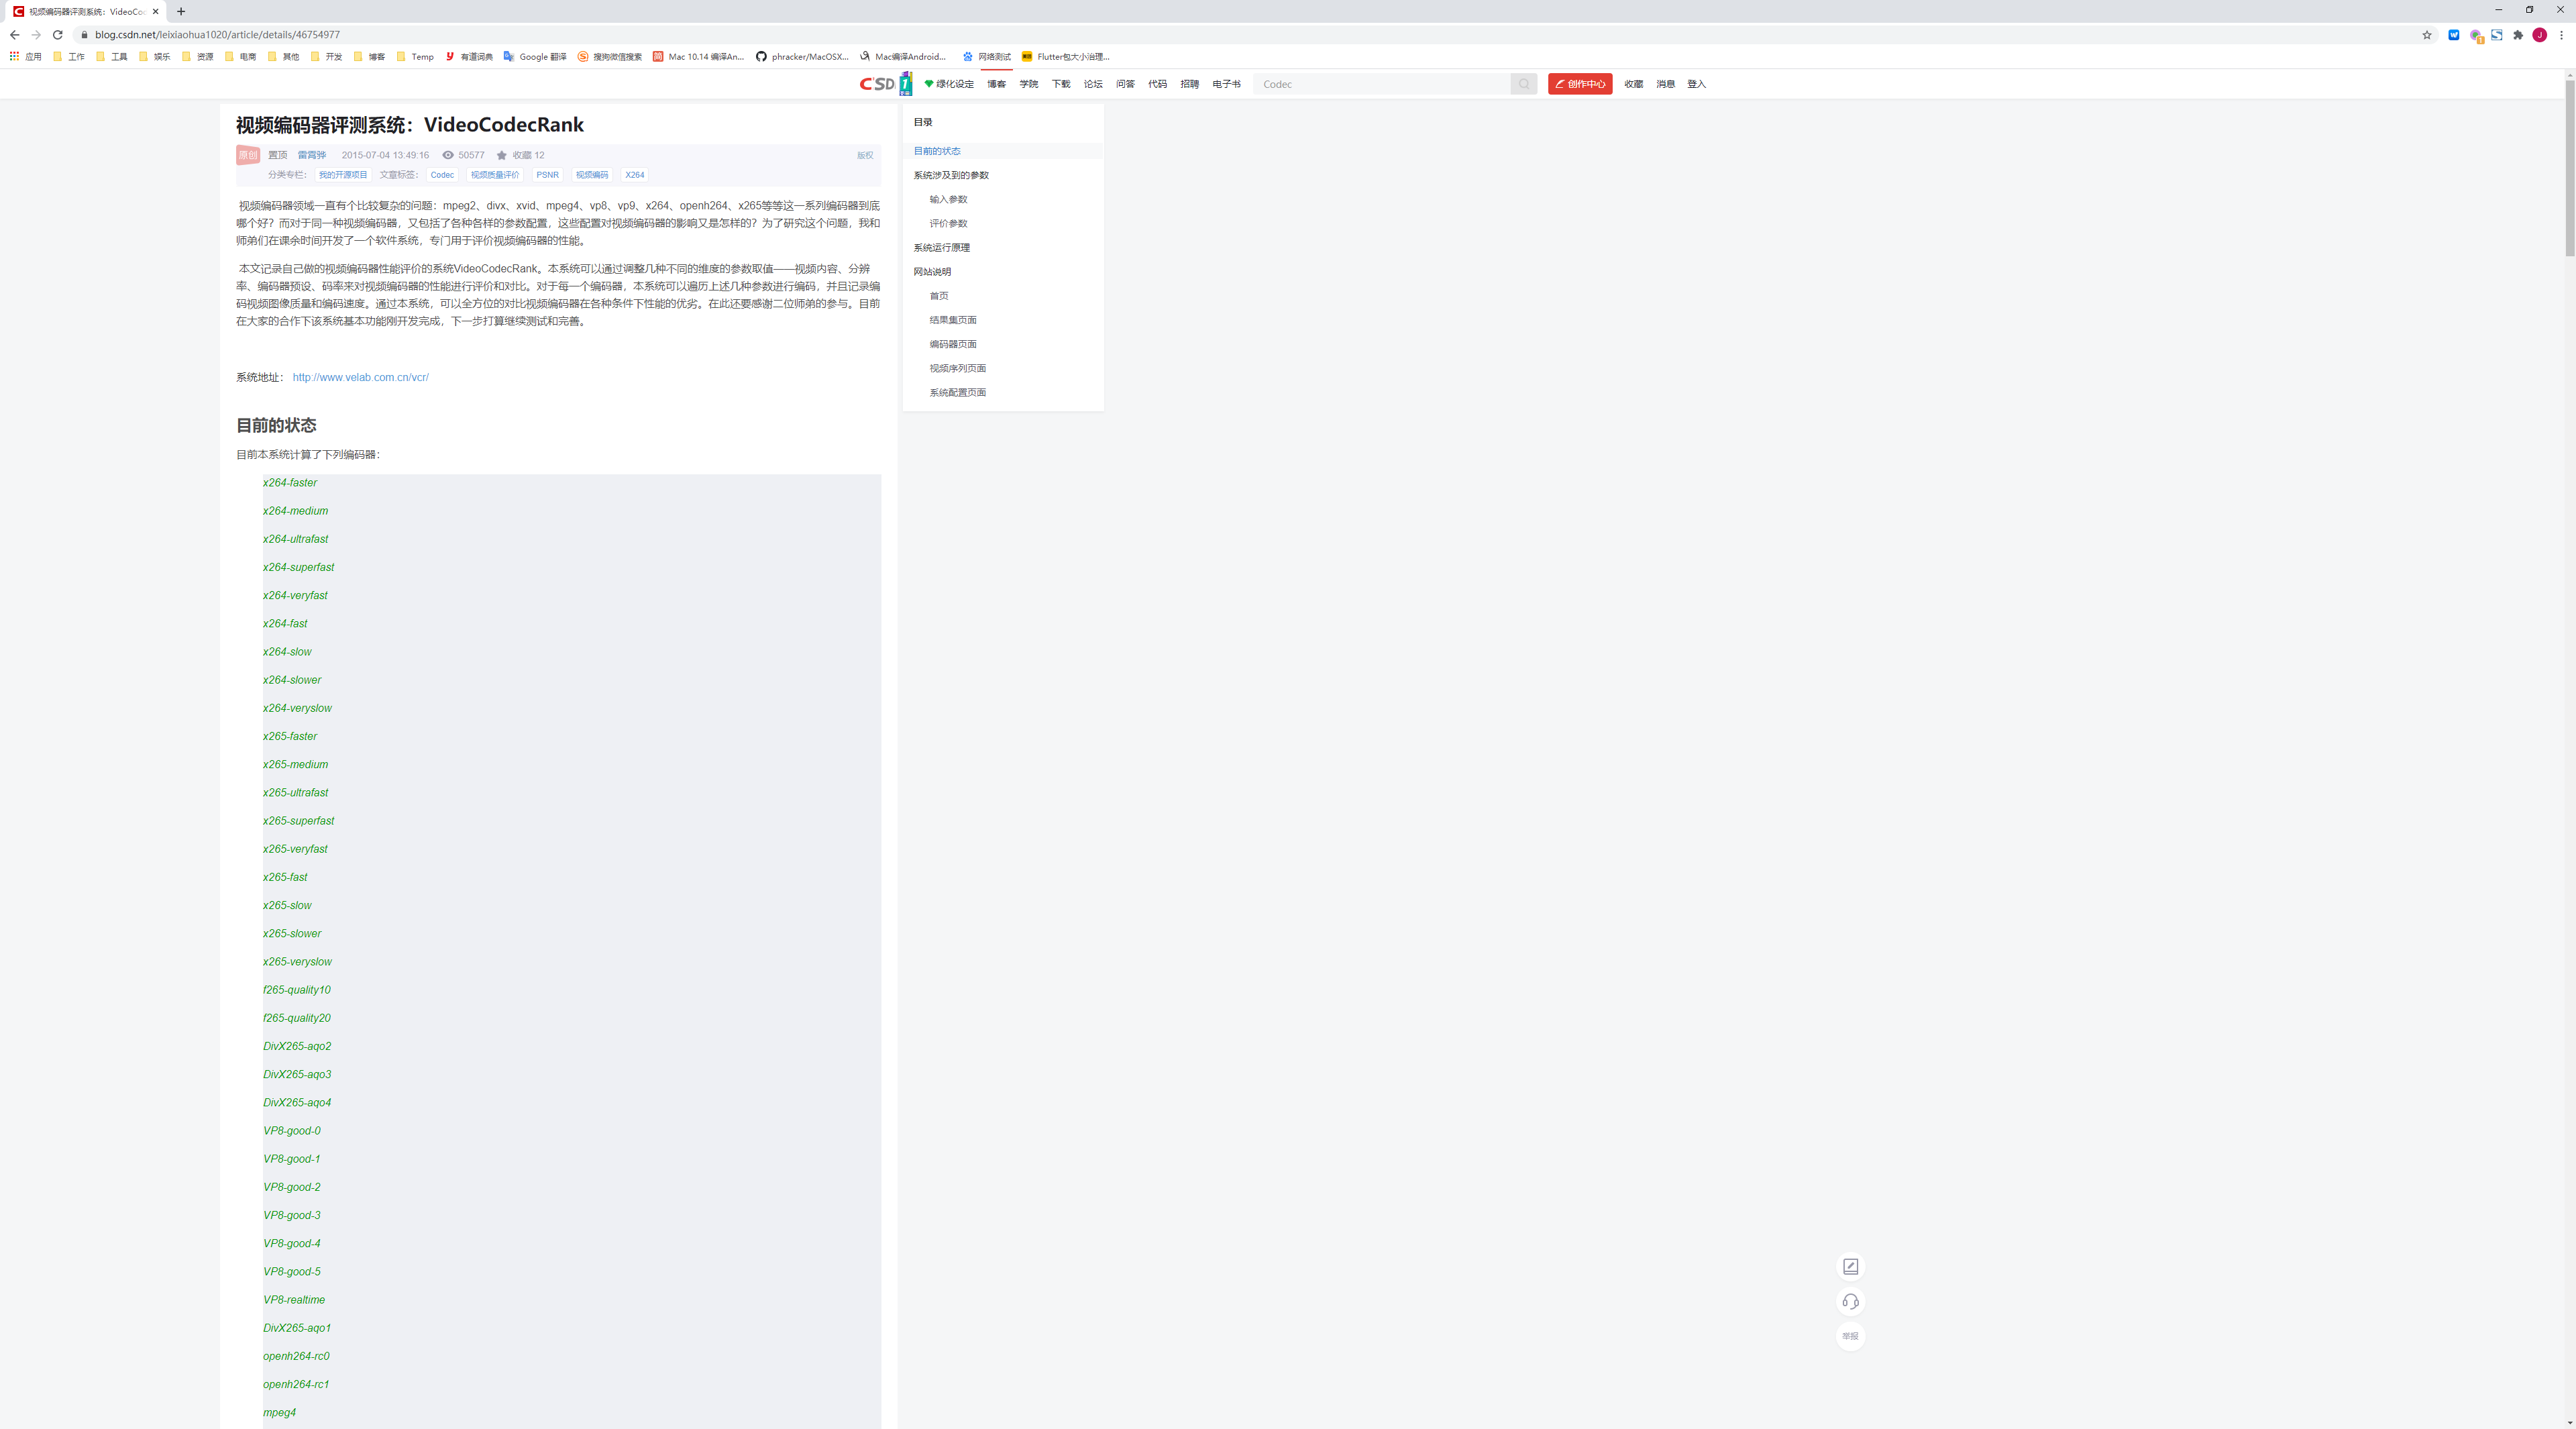Screen dimensions: 2576x1429
Task: Click the search magnifier icon beside Codec box
Action: click(x=1523, y=84)
